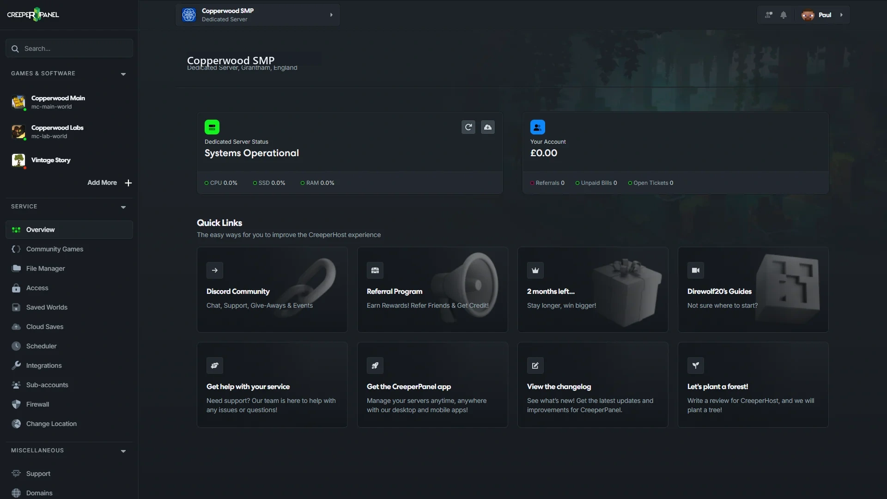Click the CPU 0.0% indicator

coord(221,183)
